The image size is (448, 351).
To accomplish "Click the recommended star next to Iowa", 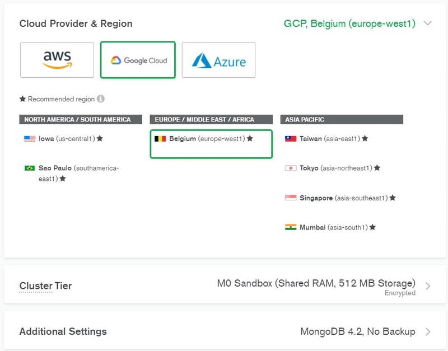I will tap(100, 138).
